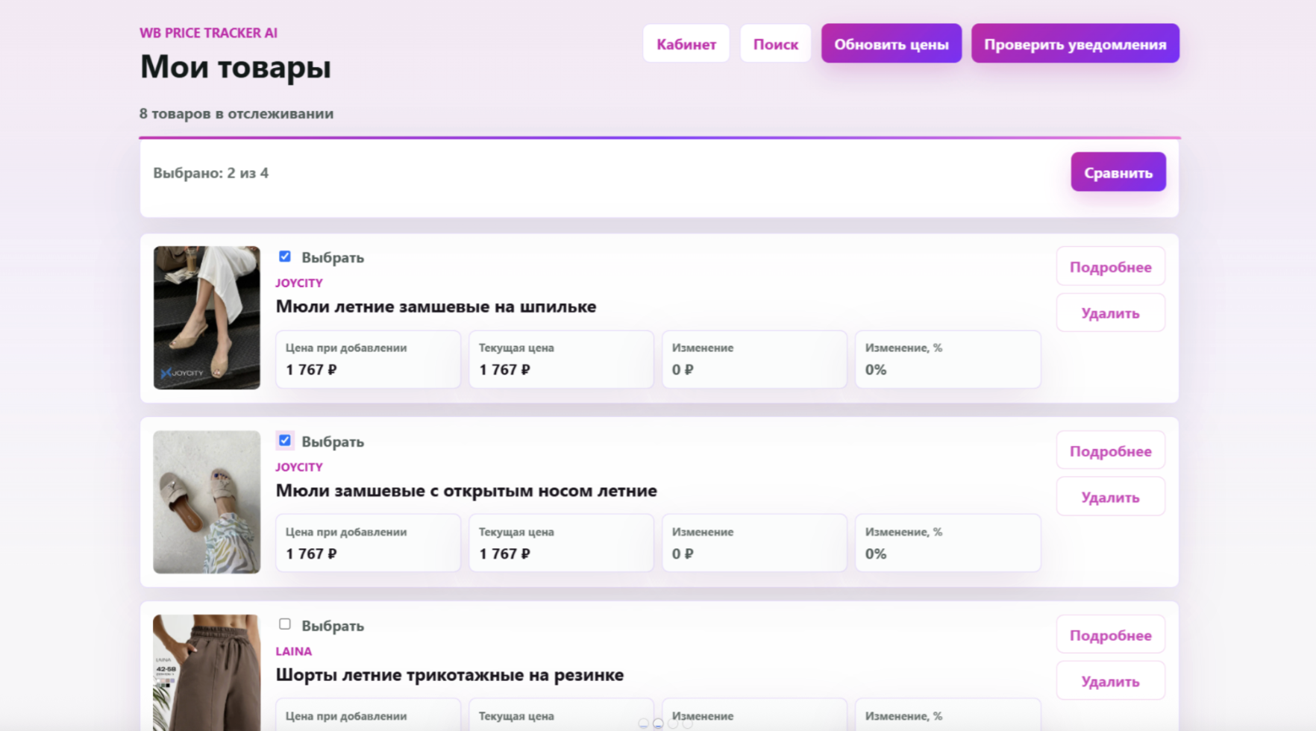Open Подробнее for Мюли замшевые с открытым носом

[1110, 451]
